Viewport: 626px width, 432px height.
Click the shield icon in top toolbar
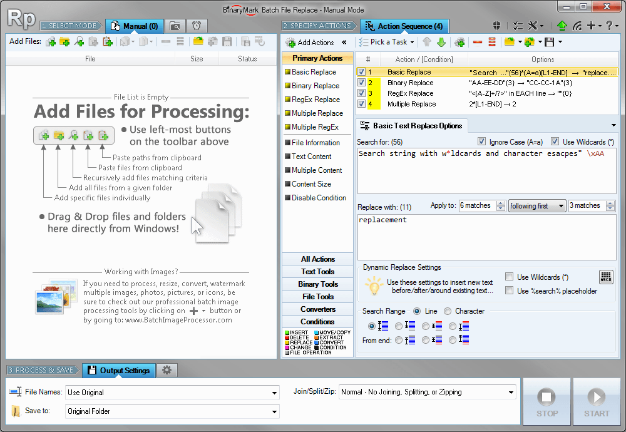(x=496, y=26)
